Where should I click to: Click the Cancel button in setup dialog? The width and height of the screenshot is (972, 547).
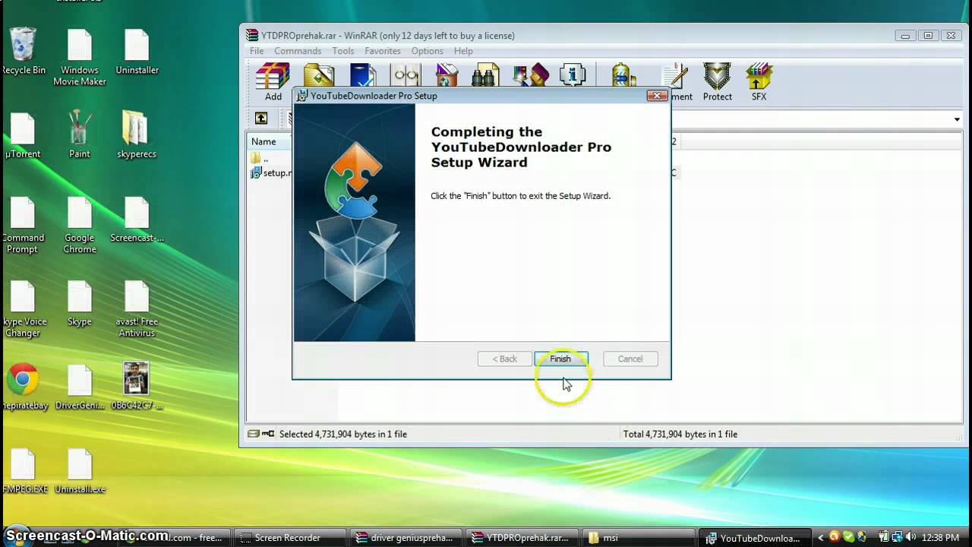(x=630, y=359)
